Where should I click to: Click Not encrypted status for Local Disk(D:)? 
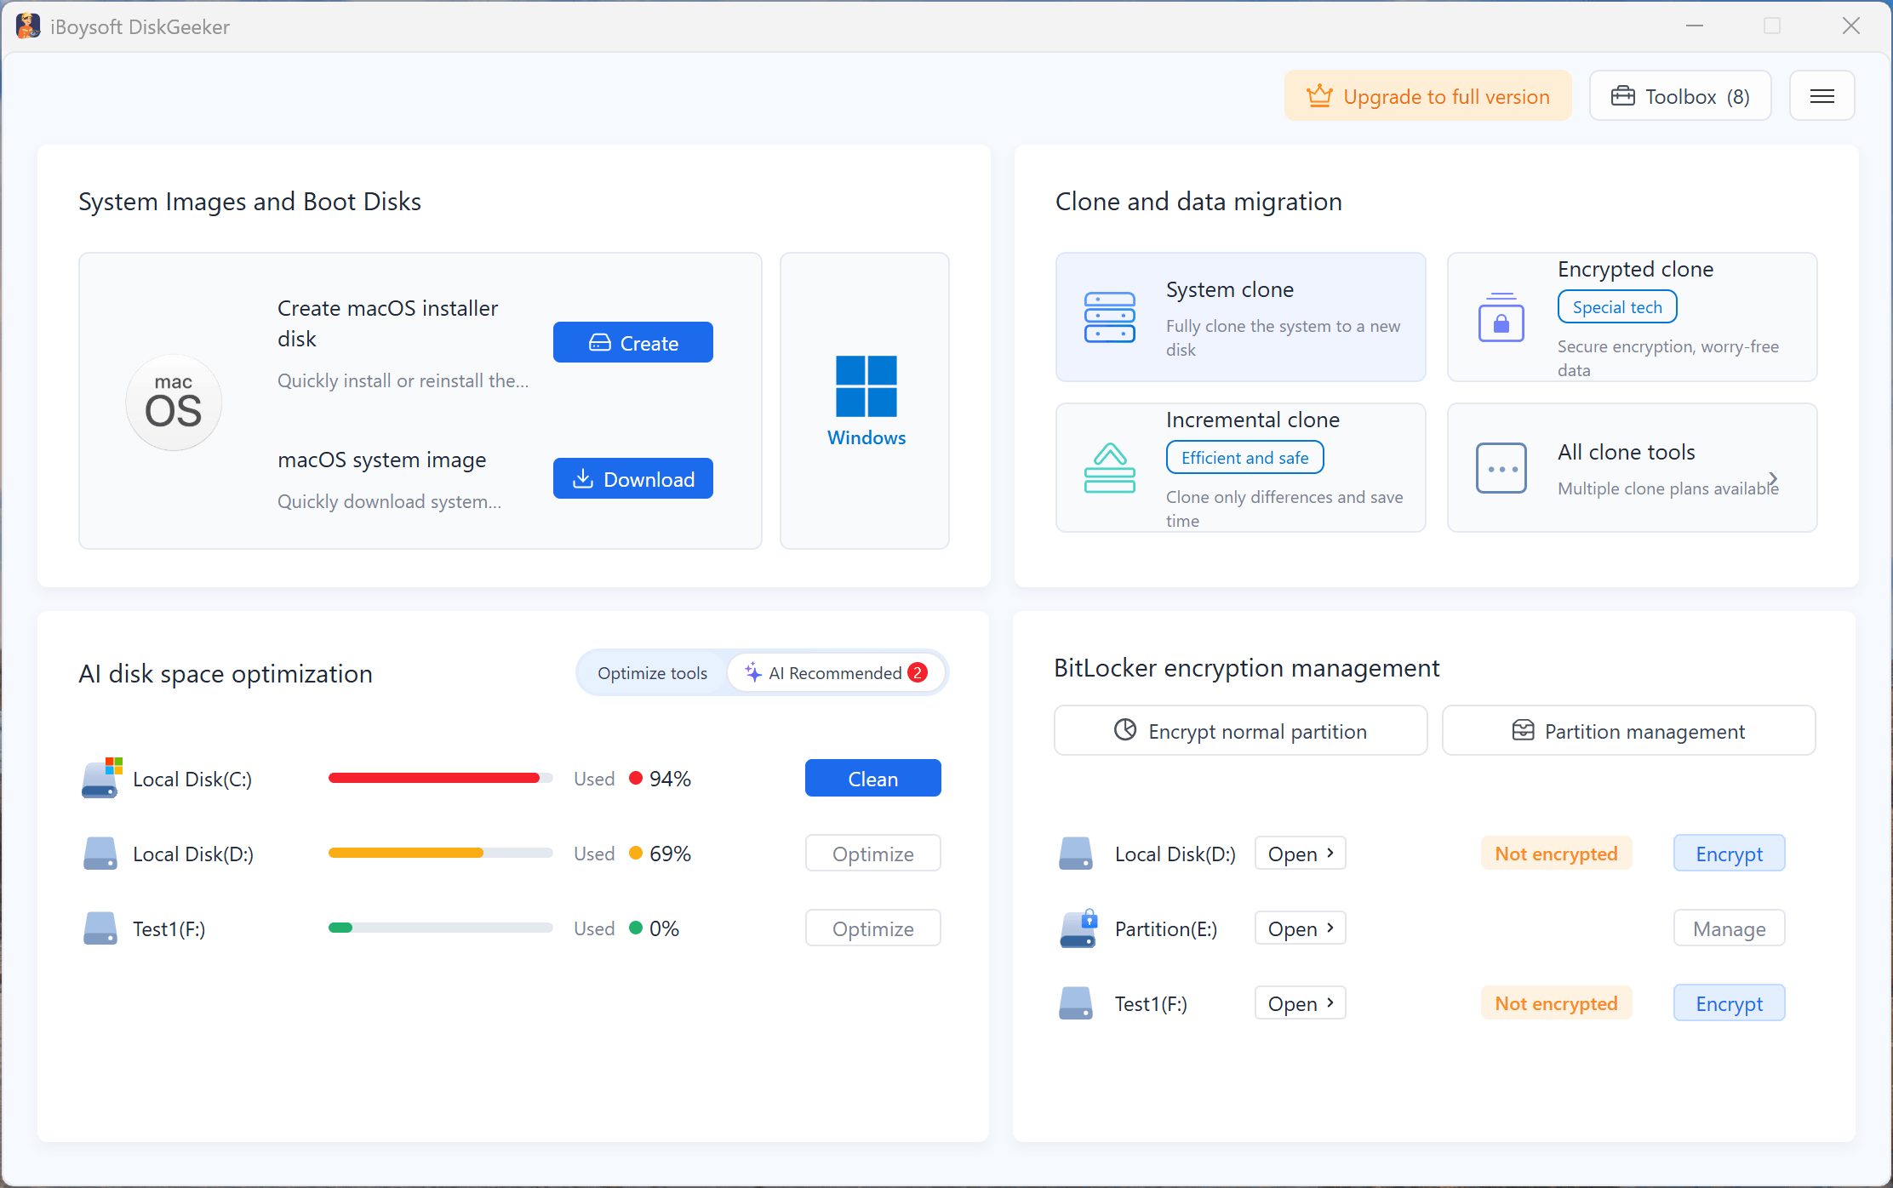[x=1557, y=854]
